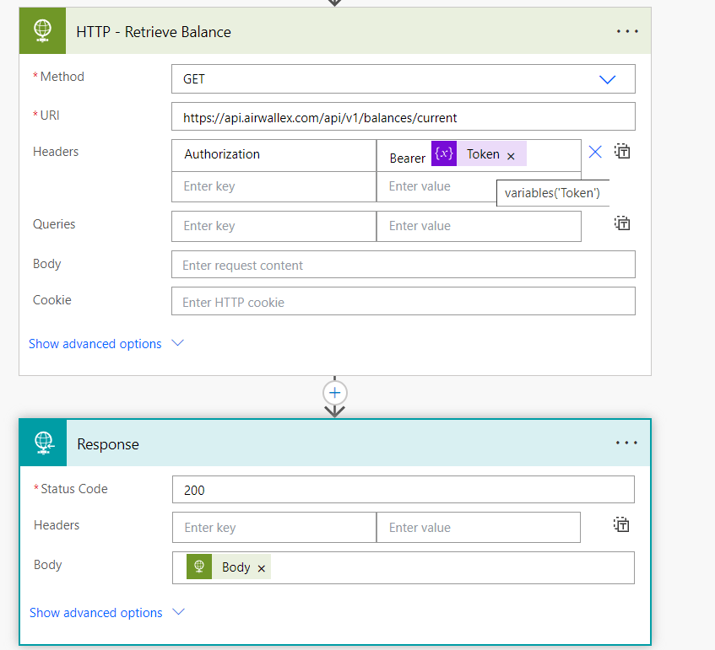Click the Enter request content body field

tap(403, 265)
